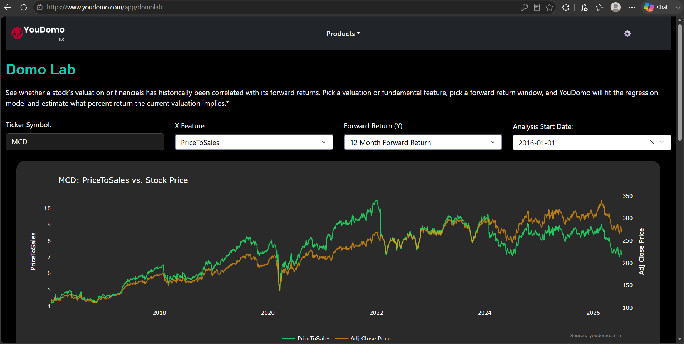View site info via the lock icon
684x344 pixels.
(x=40, y=7)
